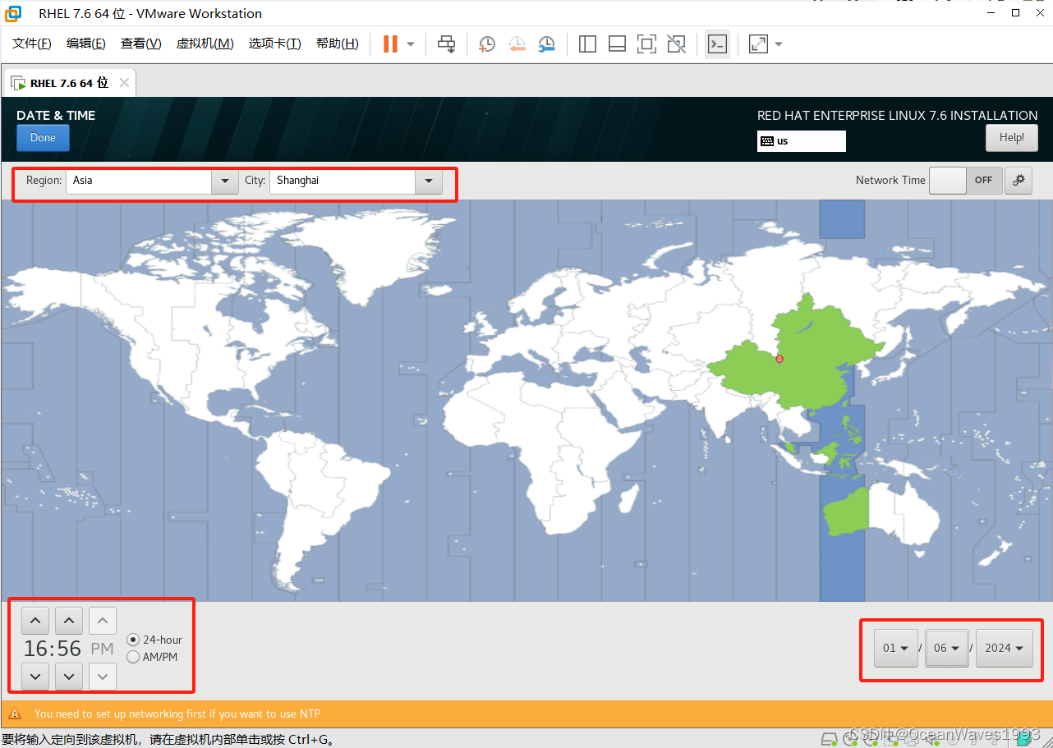Enter full screen mode icon in toolbar
Screen dimensions: 1053x748
646,44
